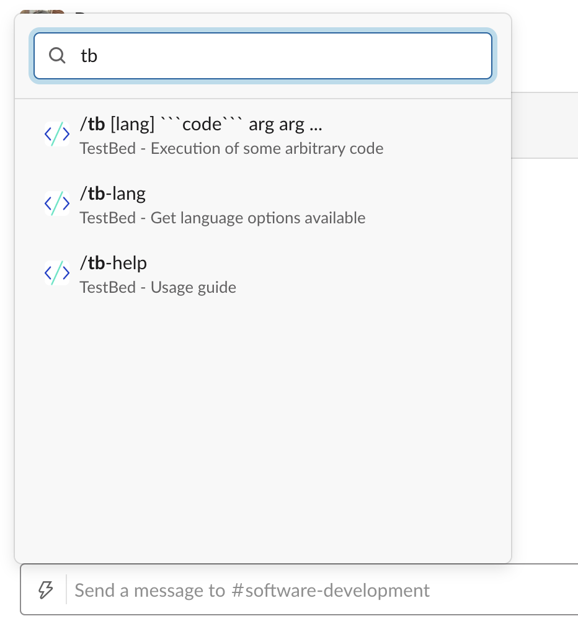The width and height of the screenshot is (578, 629).
Task: Pick the /tb-help command
Action: click(263, 273)
